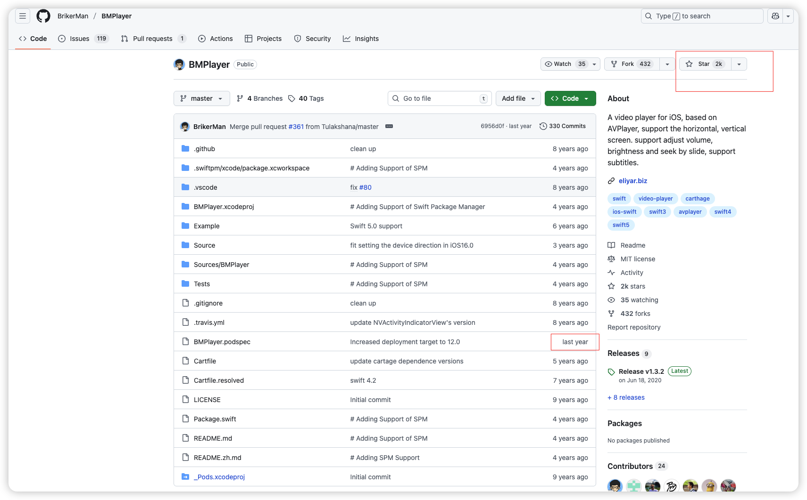Image resolution: width=807 pixels, height=500 pixels.
Task: Open the .gitignore file icon
Action: click(x=185, y=303)
